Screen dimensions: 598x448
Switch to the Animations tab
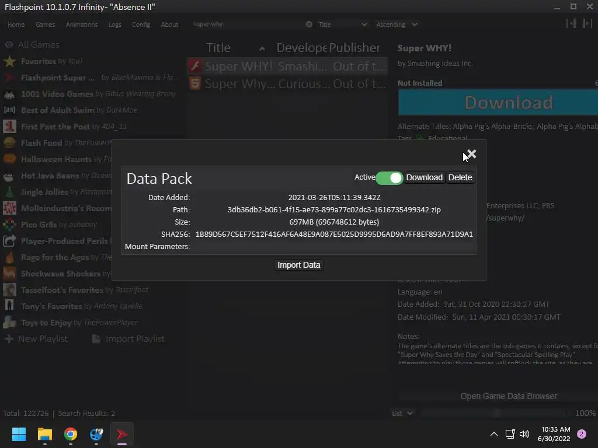coord(82,24)
